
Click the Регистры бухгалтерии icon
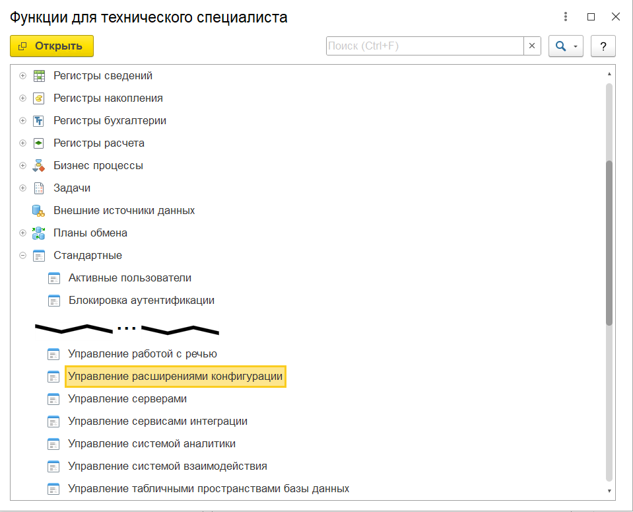(39, 121)
